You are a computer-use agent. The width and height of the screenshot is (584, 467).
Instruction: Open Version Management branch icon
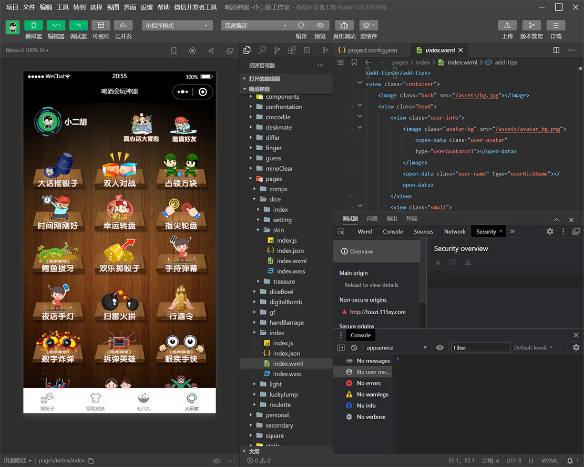(x=531, y=25)
